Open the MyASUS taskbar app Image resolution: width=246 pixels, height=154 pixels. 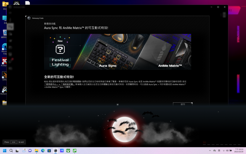pyautogui.click(x=62, y=151)
